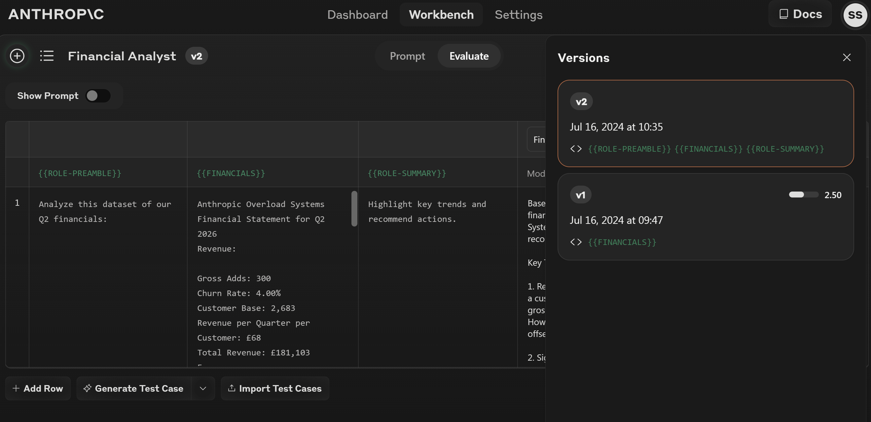Click the sparkle icon on Generate Test Case
This screenshot has height=422, width=871.
88,388
